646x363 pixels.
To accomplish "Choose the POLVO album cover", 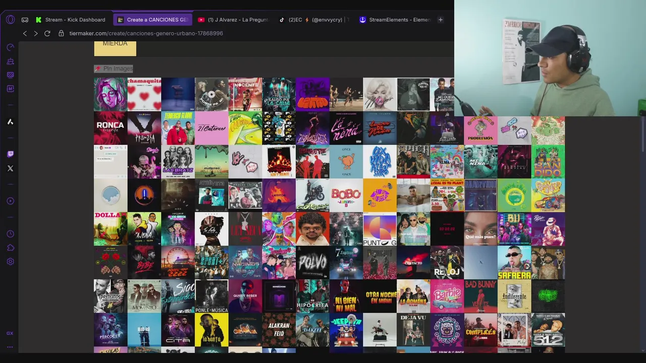I will tap(312, 263).
